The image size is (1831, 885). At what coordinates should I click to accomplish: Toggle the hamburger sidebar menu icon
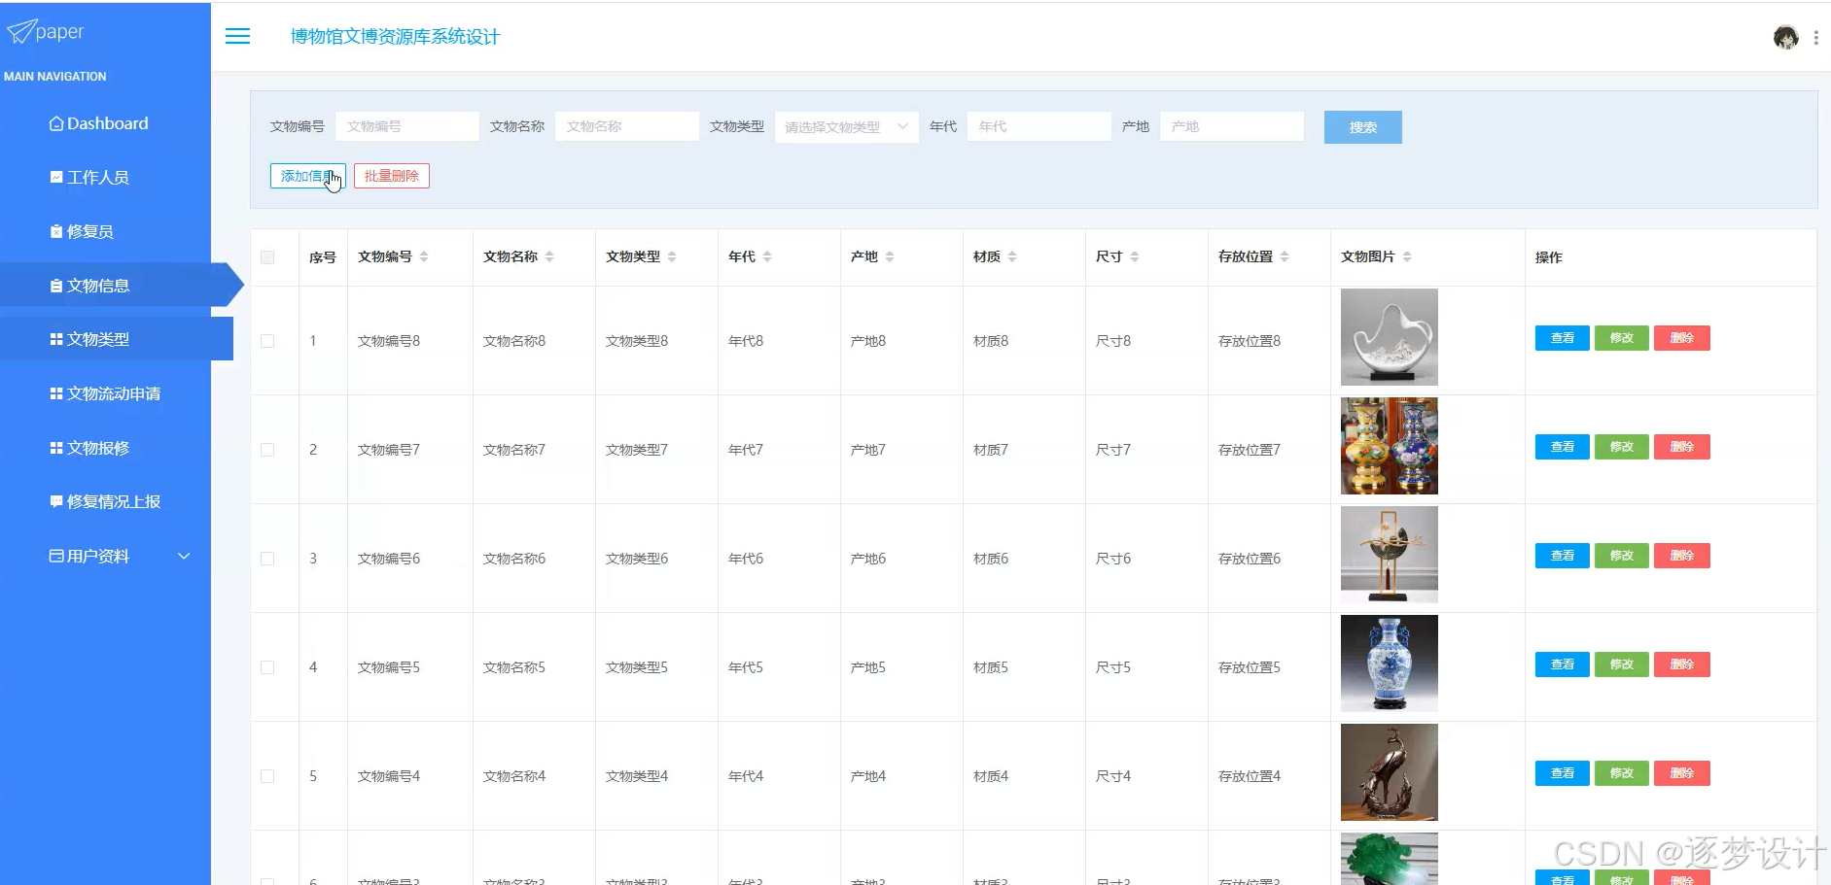(x=237, y=36)
